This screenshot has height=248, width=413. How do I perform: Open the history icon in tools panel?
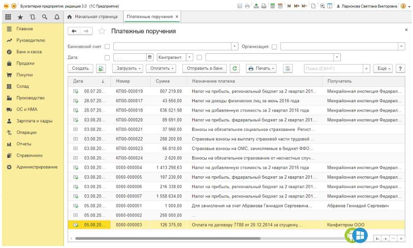click(x=33, y=17)
